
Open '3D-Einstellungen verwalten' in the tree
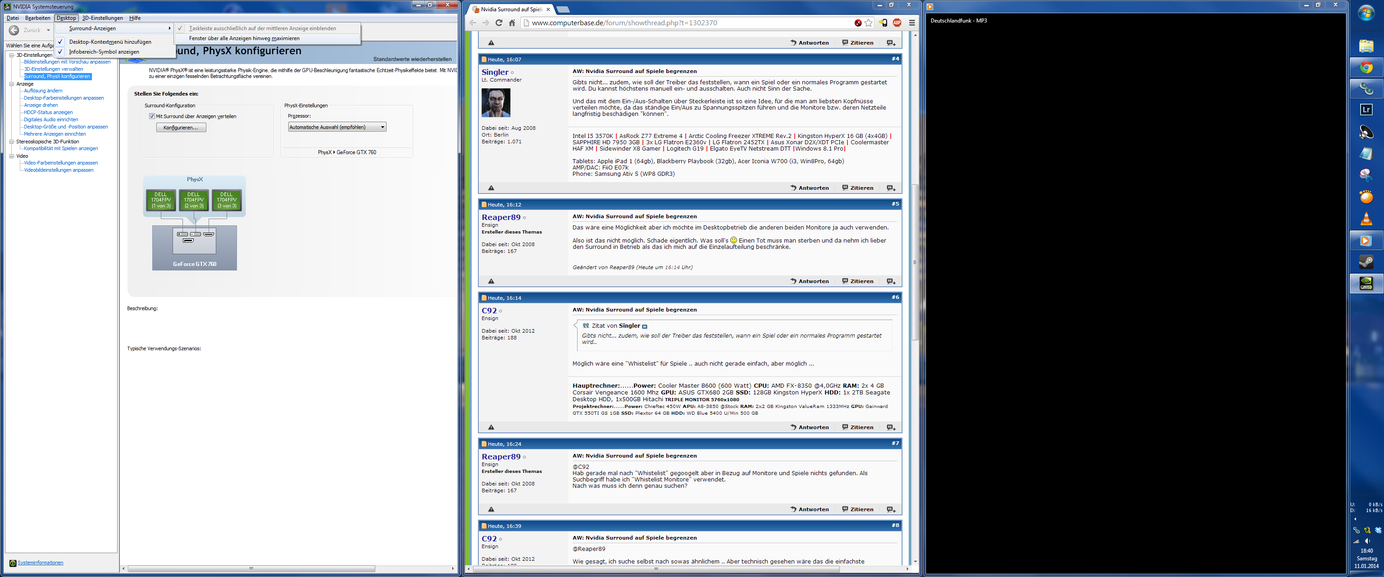point(53,69)
